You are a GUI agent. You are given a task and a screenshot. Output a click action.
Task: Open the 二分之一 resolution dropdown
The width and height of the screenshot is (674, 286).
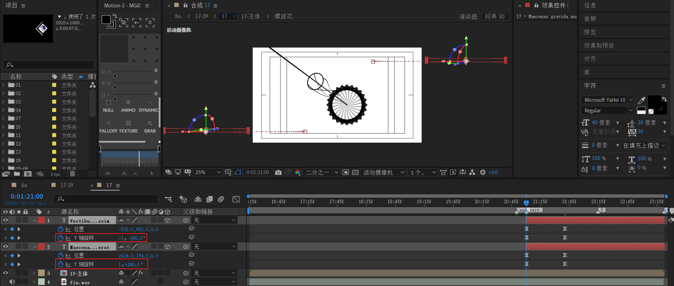pos(322,172)
